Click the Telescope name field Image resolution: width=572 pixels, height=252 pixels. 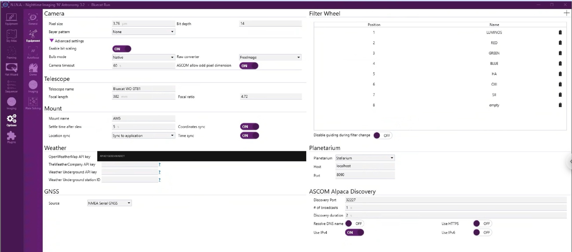pyautogui.click(x=144, y=89)
